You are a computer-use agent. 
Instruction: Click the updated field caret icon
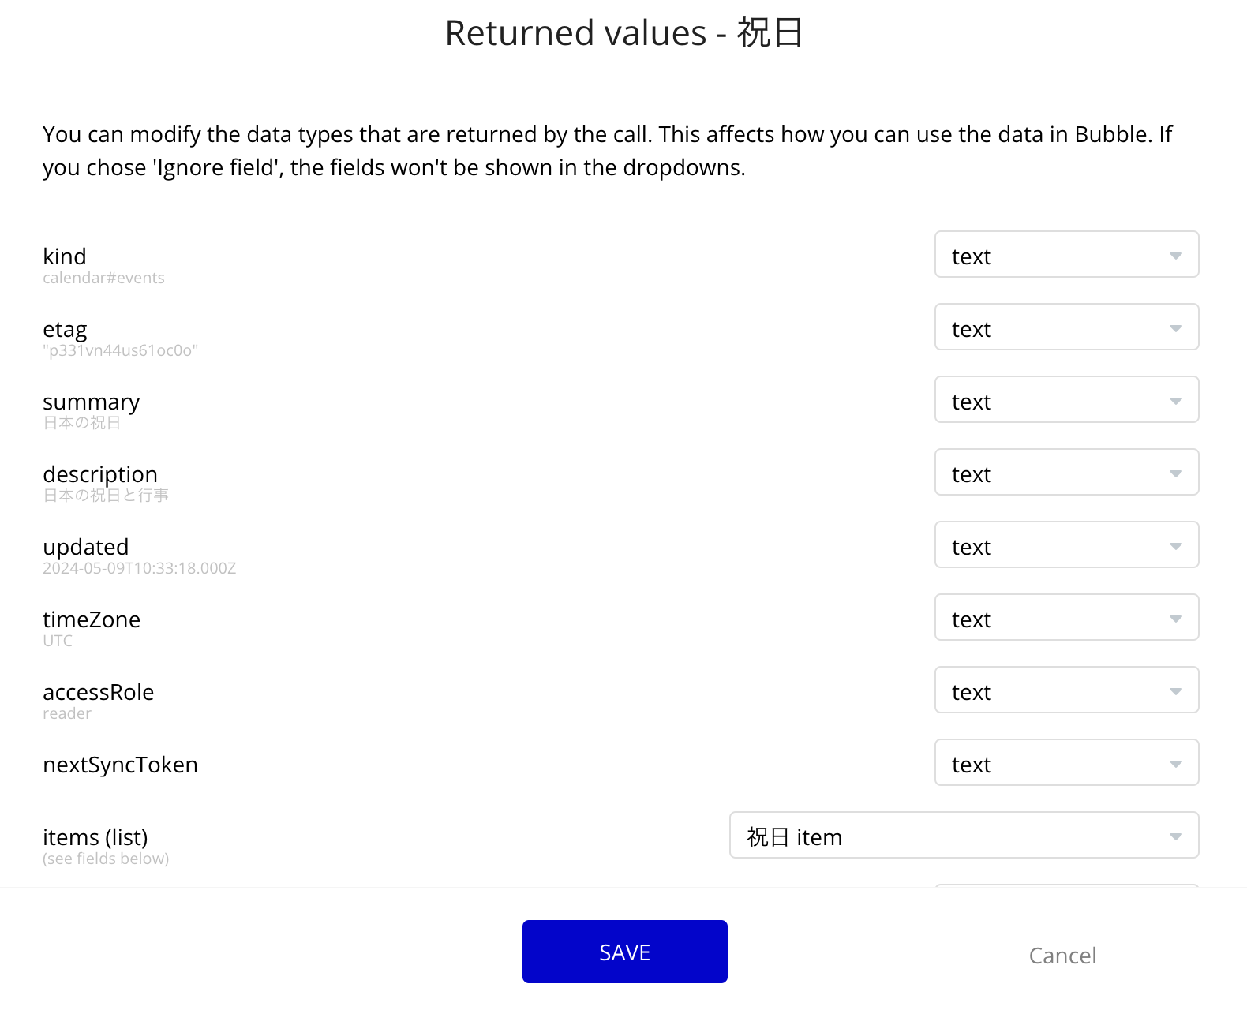pos(1175,546)
